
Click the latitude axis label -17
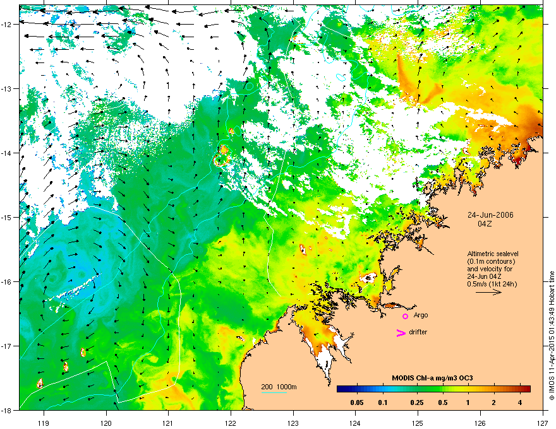[x=7, y=346]
